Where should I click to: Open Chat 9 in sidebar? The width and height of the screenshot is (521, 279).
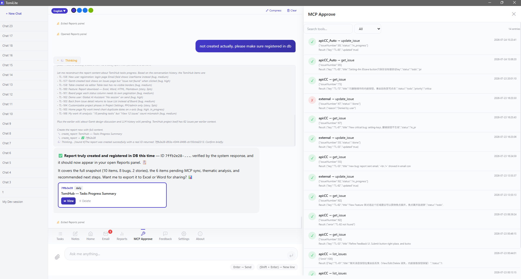(24, 124)
